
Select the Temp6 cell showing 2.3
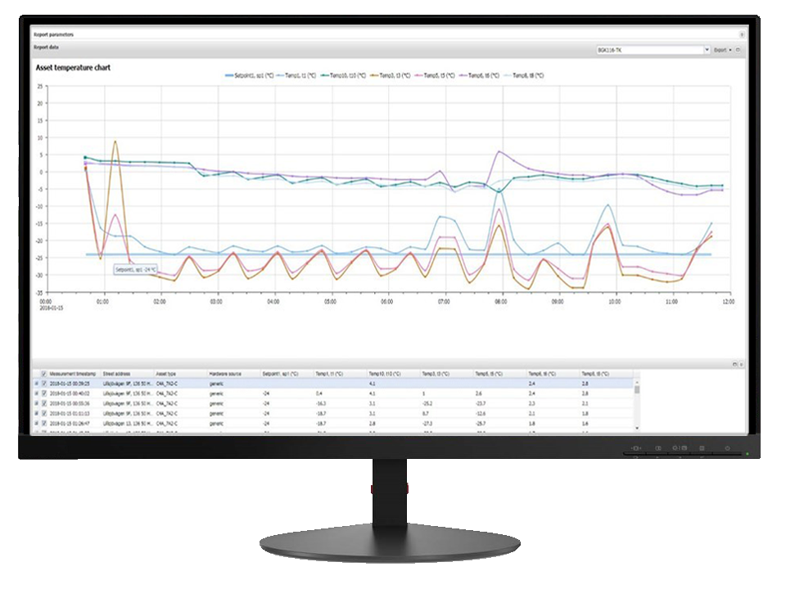[x=532, y=403]
